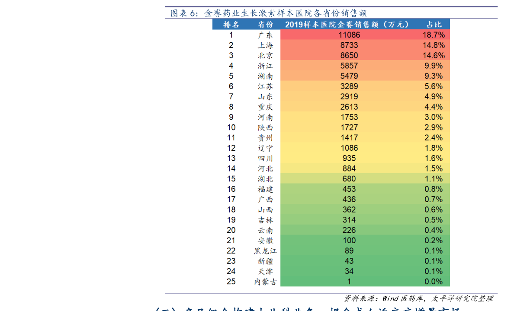Click the 河南 province cell
This screenshot has height=311, width=530.
click(265, 117)
